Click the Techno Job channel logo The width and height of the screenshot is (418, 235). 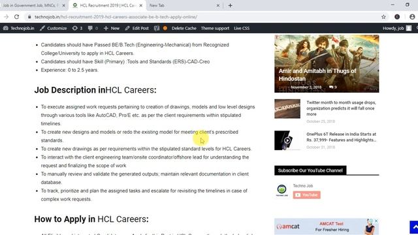[x=281, y=190]
